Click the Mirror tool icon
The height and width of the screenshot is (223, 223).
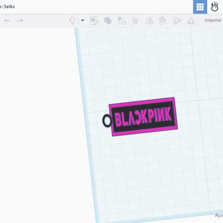(x=149, y=21)
